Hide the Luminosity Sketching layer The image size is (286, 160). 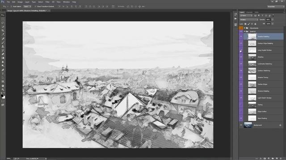[x=241, y=64]
